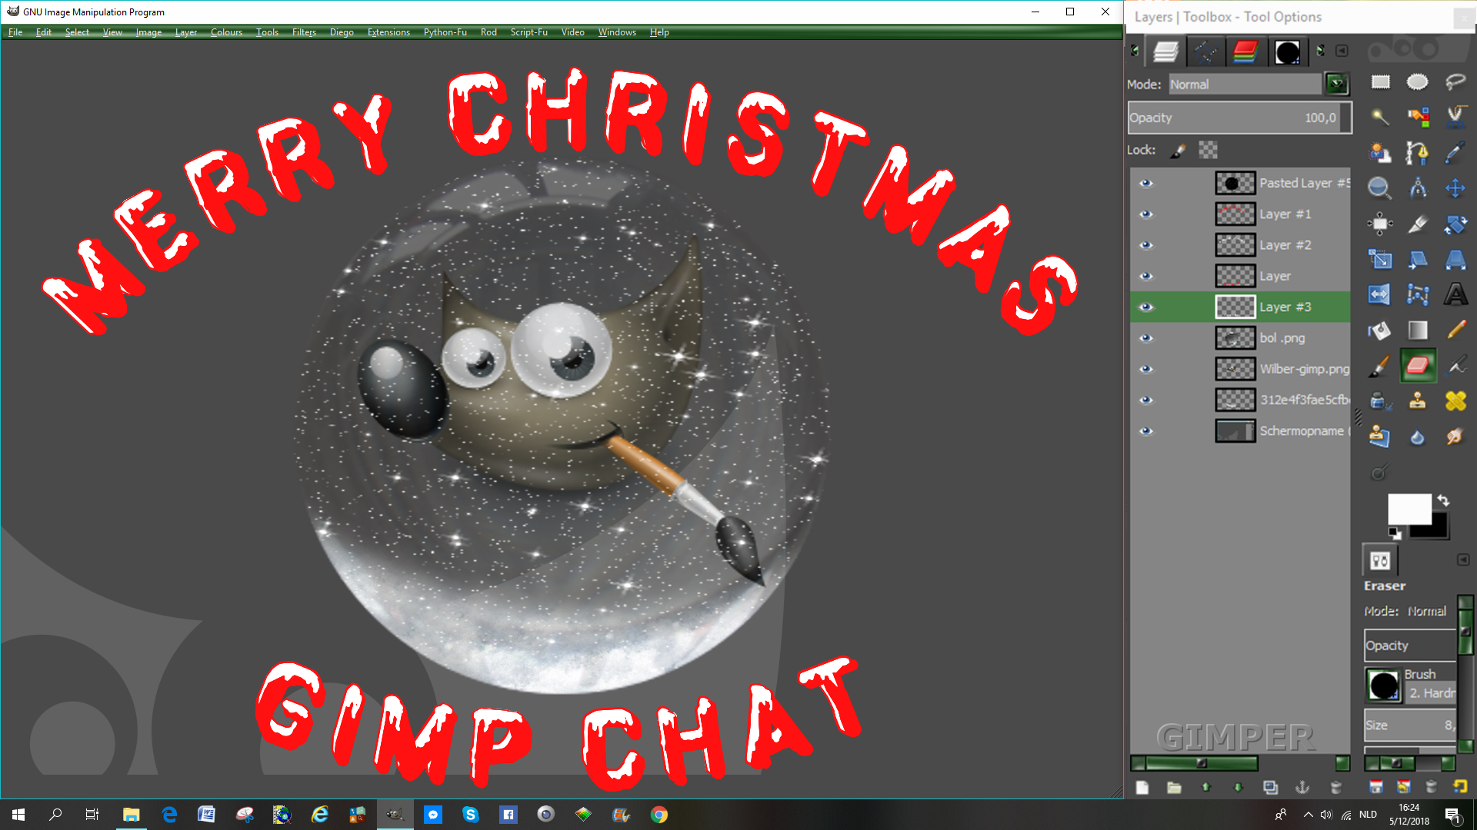Hide the bol .png layer

tap(1146, 338)
